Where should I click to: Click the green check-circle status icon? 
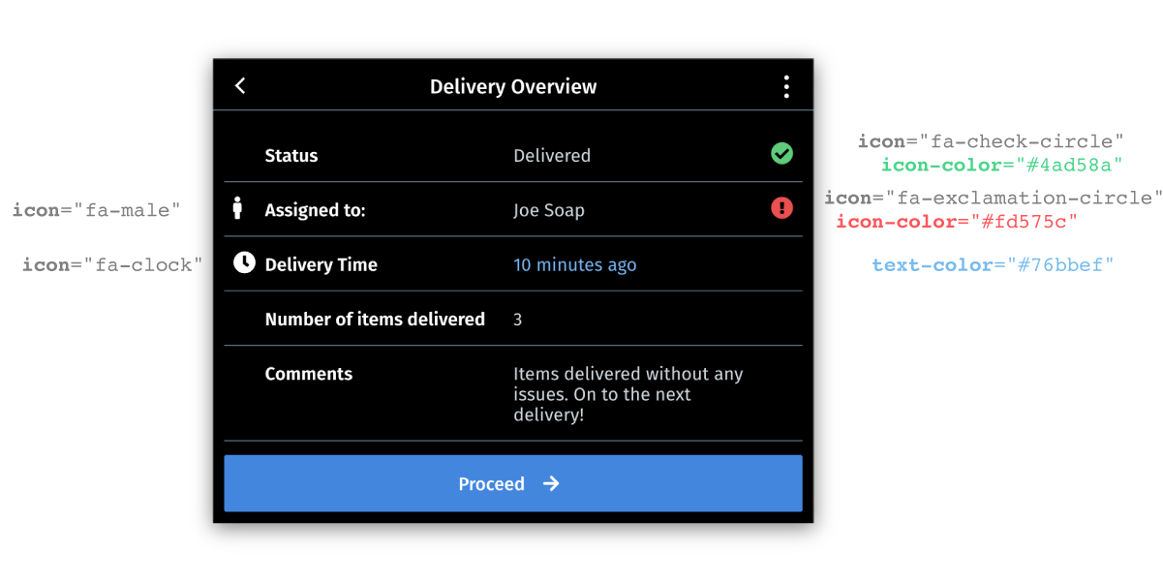[781, 153]
